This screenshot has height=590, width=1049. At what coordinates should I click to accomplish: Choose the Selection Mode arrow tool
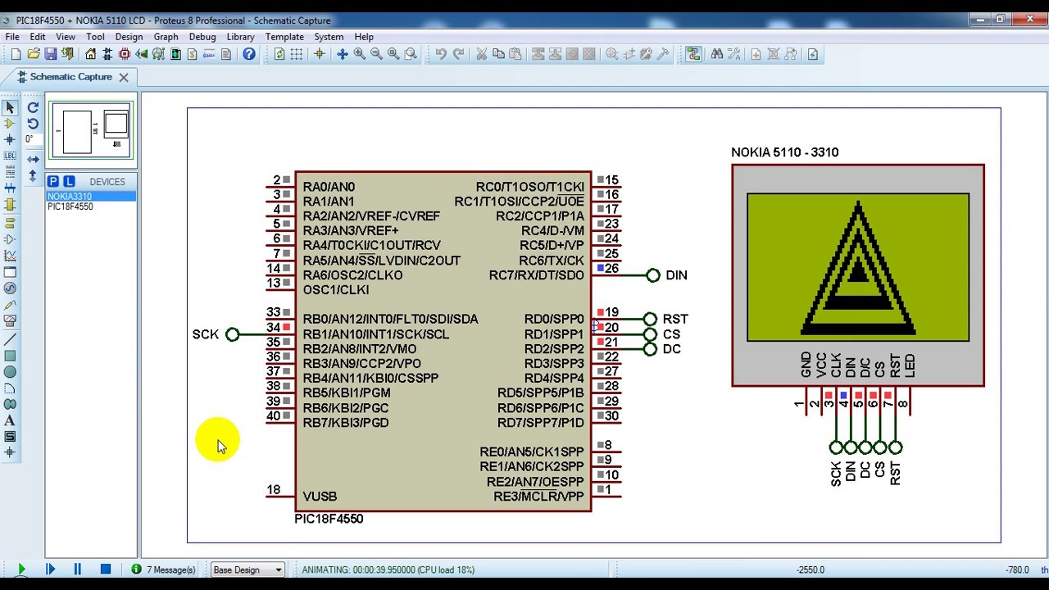tap(10, 107)
